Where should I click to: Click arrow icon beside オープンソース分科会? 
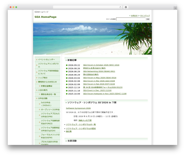(x=40, y=110)
